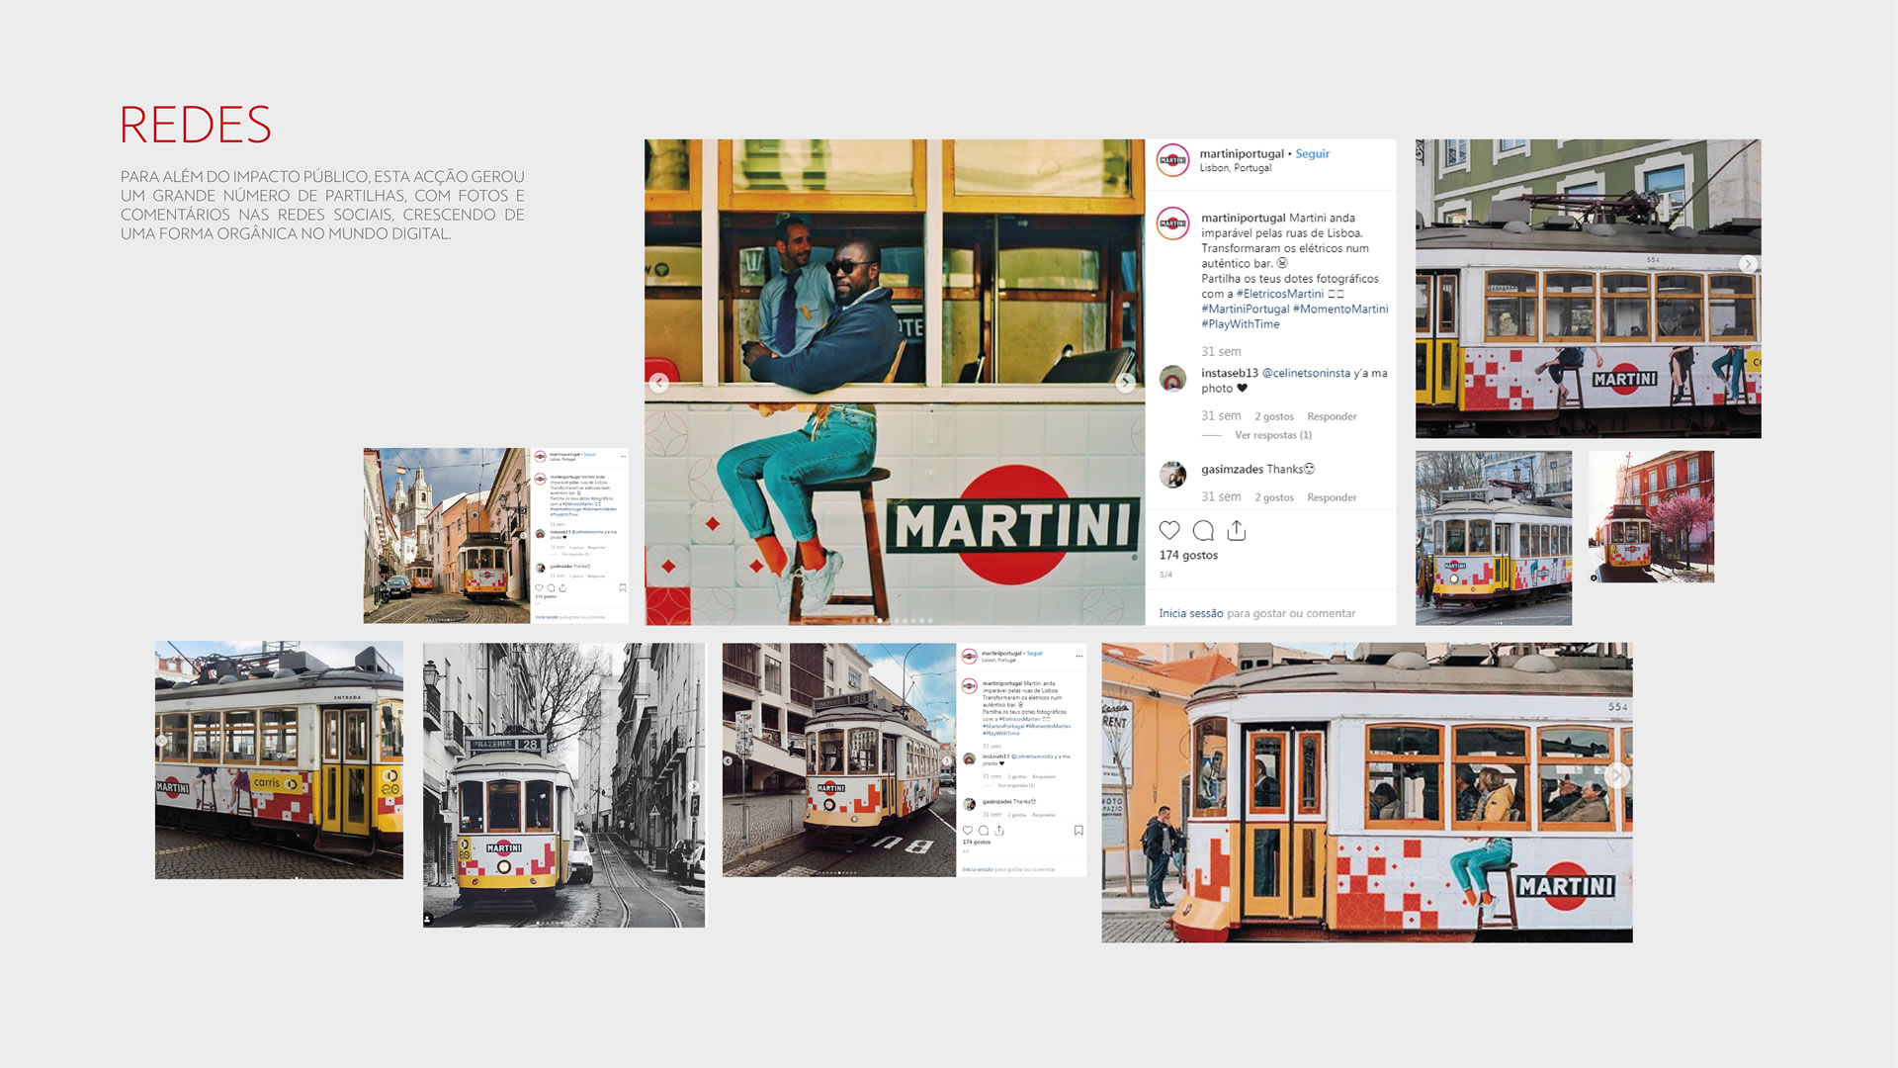Click #EletricosMartini hashtag in large post caption

coord(1279,294)
